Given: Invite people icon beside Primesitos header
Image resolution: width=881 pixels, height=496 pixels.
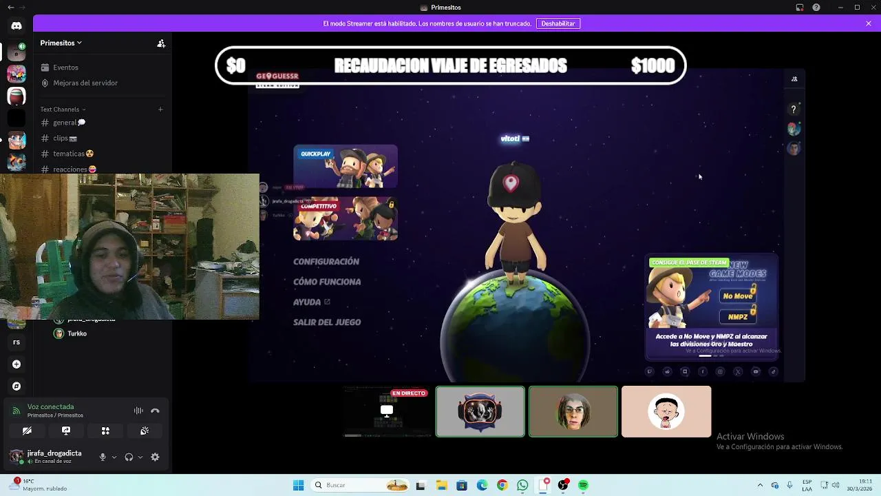Looking at the screenshot, I should (161, 43).
